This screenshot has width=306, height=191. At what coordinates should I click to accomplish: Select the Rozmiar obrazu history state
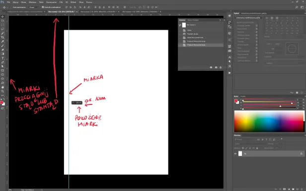point(193,34)
